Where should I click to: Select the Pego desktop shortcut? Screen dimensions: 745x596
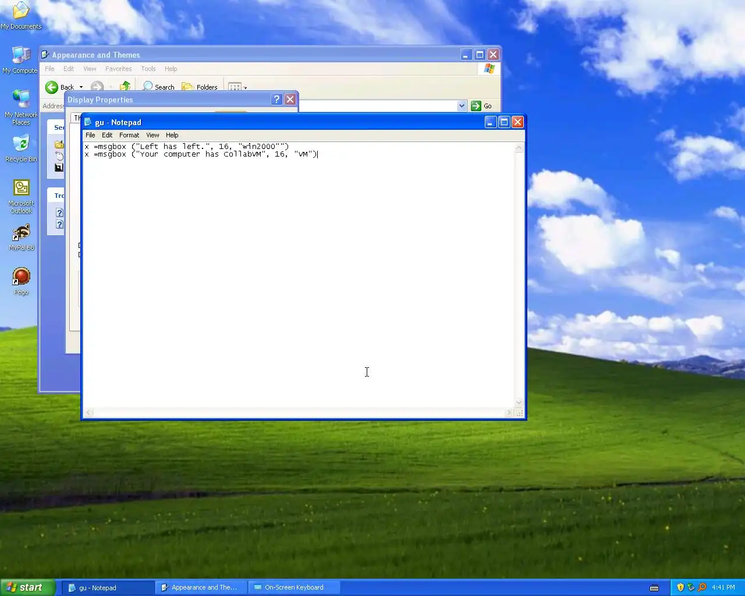pos(21,281)
